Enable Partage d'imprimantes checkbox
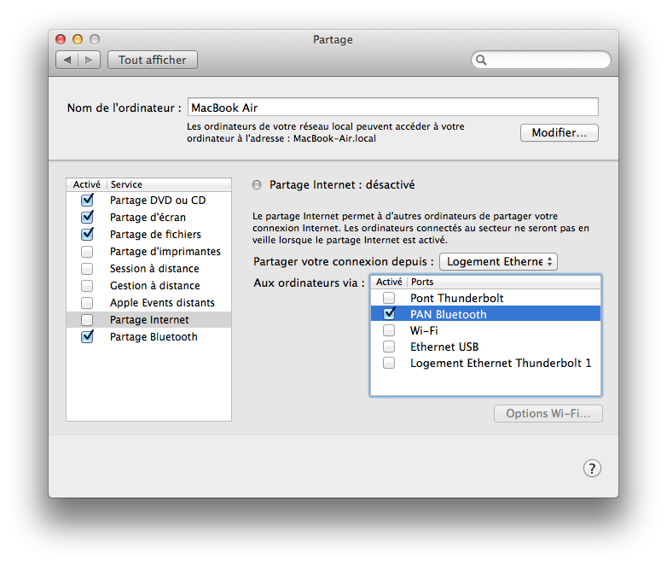The height and width of the screenshot is (565, 667). (x=87, y=252)
